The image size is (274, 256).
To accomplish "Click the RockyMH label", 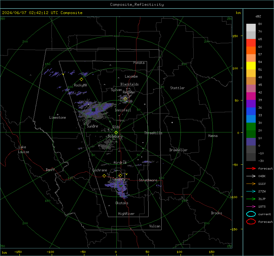I will pos(80,85).
